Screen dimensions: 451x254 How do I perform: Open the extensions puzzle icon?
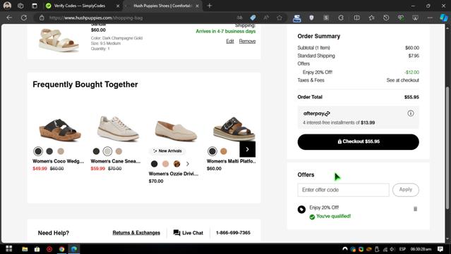pos(341,18)
